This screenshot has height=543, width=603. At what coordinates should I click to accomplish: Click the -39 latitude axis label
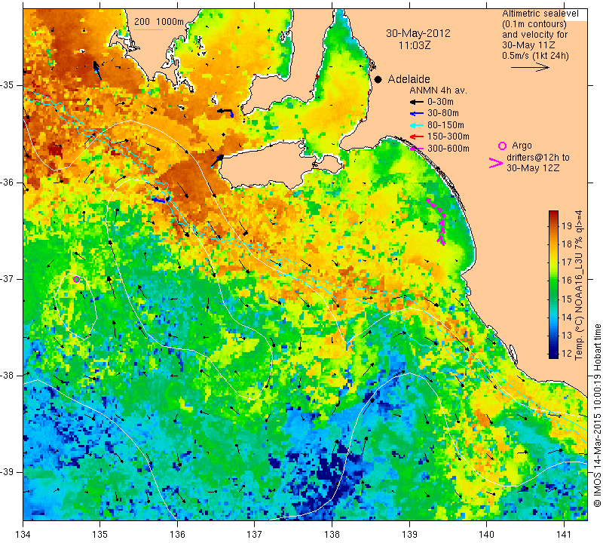8,472
